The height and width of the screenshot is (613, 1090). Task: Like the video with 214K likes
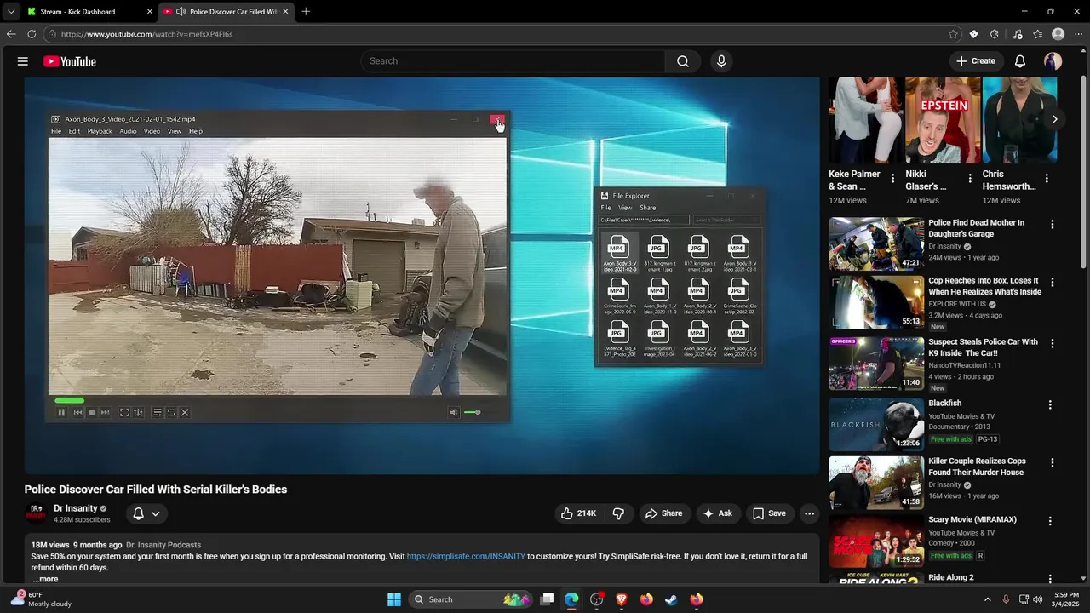point(578,513)
